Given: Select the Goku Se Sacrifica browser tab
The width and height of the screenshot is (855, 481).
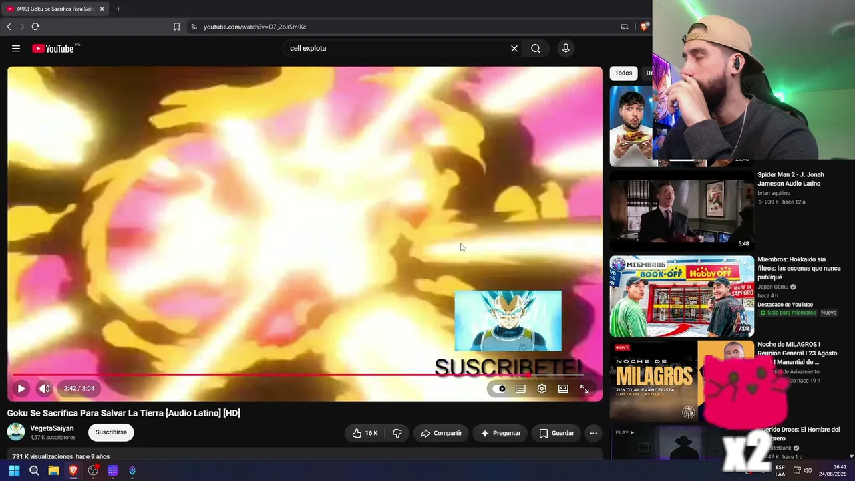Looking at the screenshot, I should pos(55,9).
